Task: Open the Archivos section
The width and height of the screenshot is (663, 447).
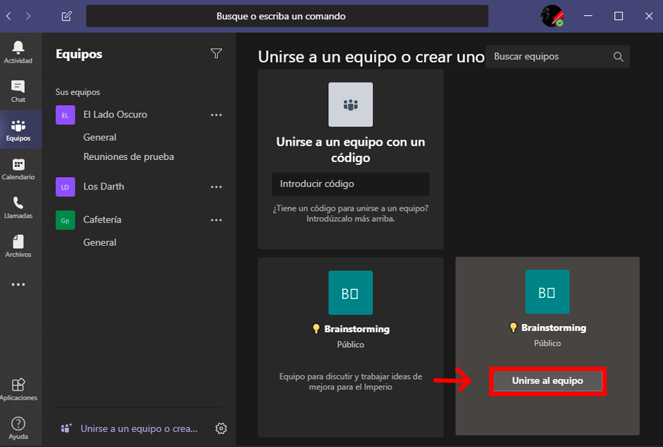Action: click(19, 246)
